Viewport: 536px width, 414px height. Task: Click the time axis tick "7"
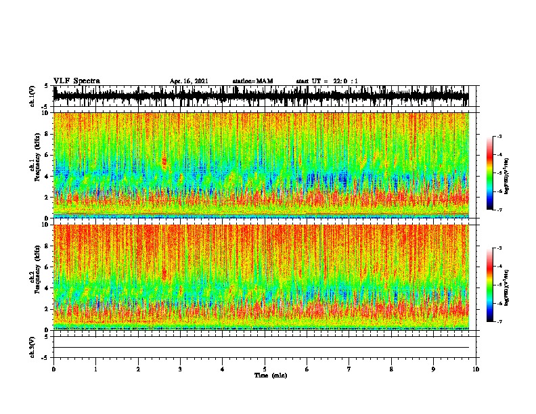(x=349, y=369)
